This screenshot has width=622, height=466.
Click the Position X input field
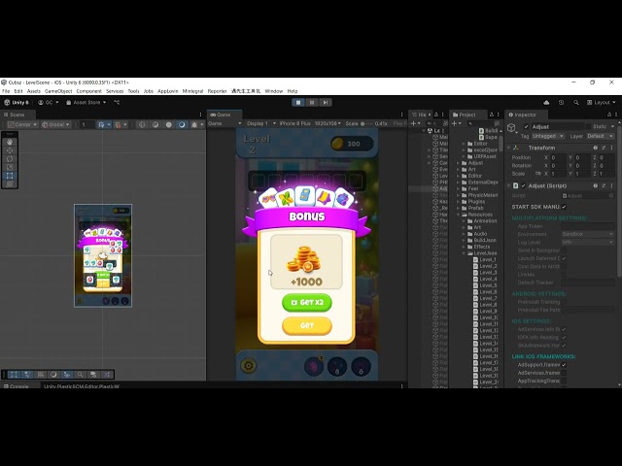(559, 157)
